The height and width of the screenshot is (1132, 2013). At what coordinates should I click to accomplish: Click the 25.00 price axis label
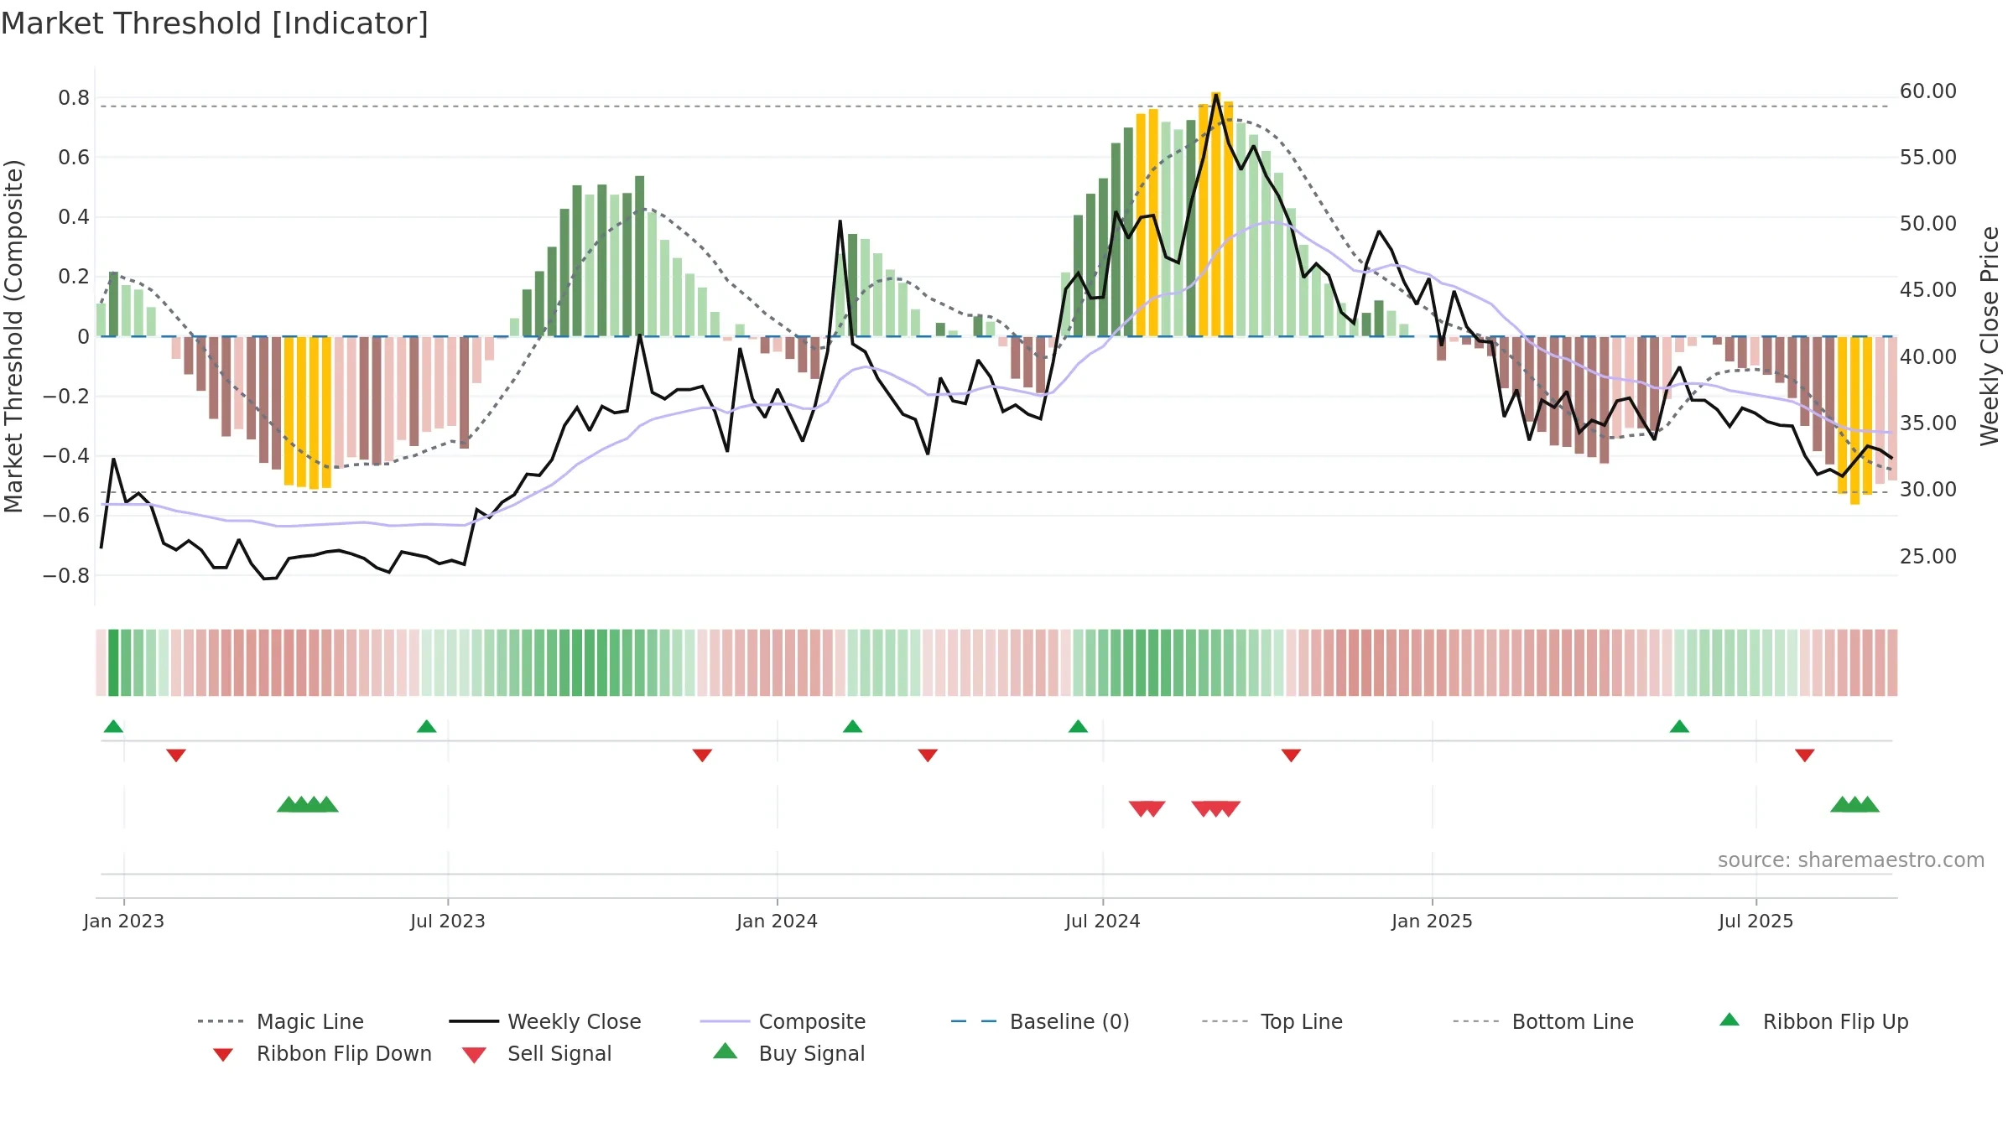pos(1927,556)
